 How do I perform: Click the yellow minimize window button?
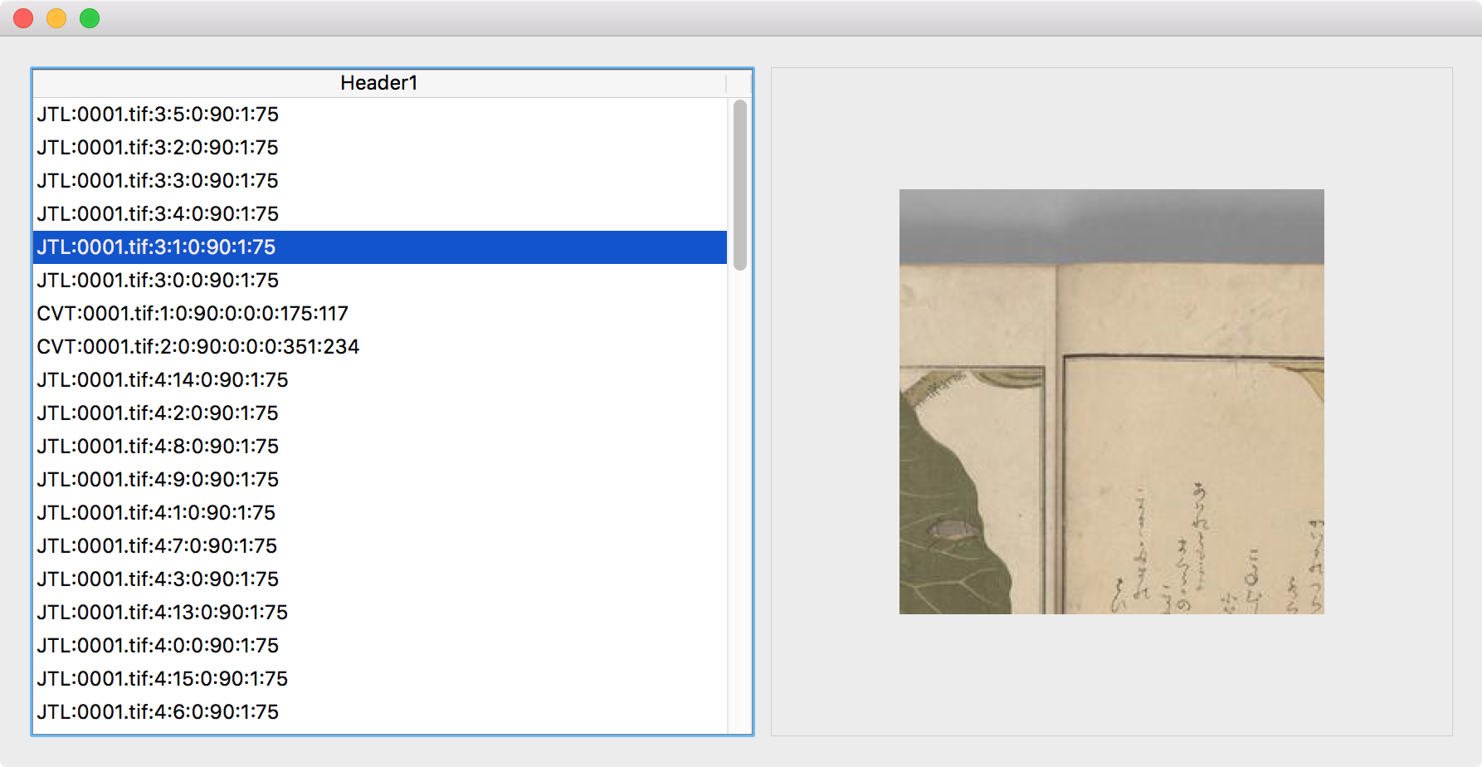coord(56,18)
